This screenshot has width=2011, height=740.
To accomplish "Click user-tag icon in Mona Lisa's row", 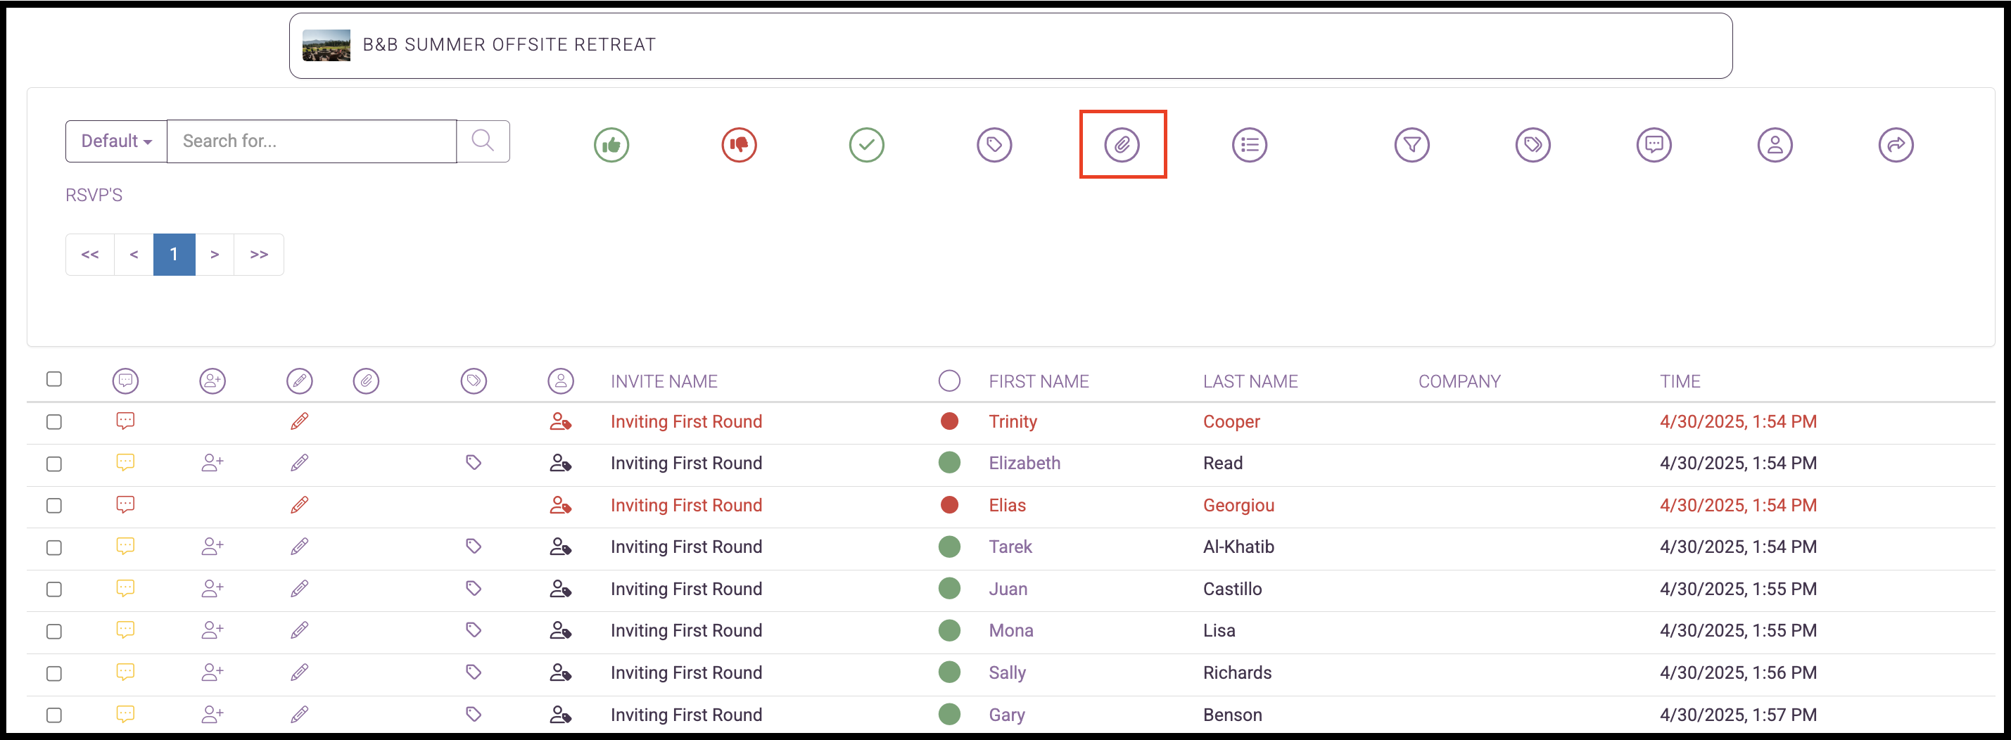I will 561,630.
